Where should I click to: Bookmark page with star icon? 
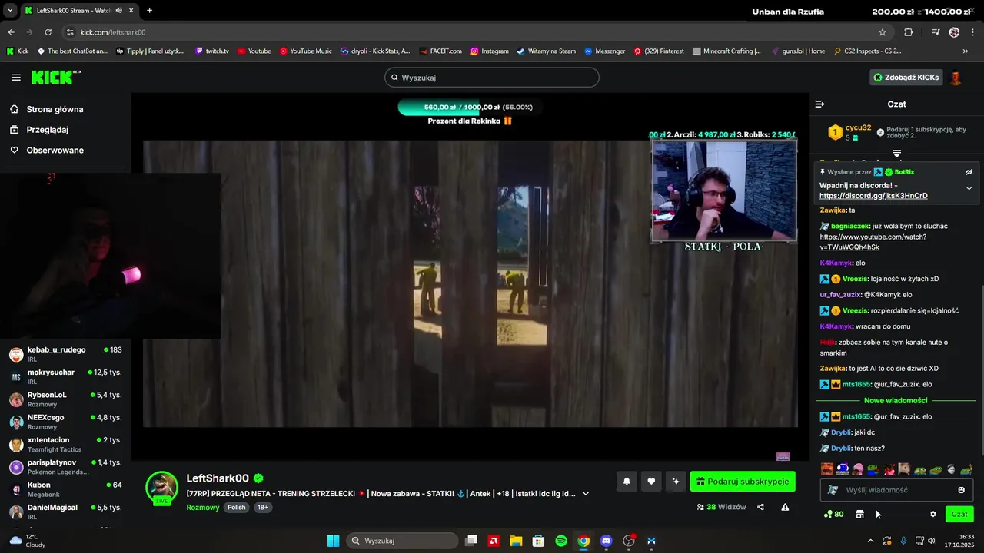[883, 32]
